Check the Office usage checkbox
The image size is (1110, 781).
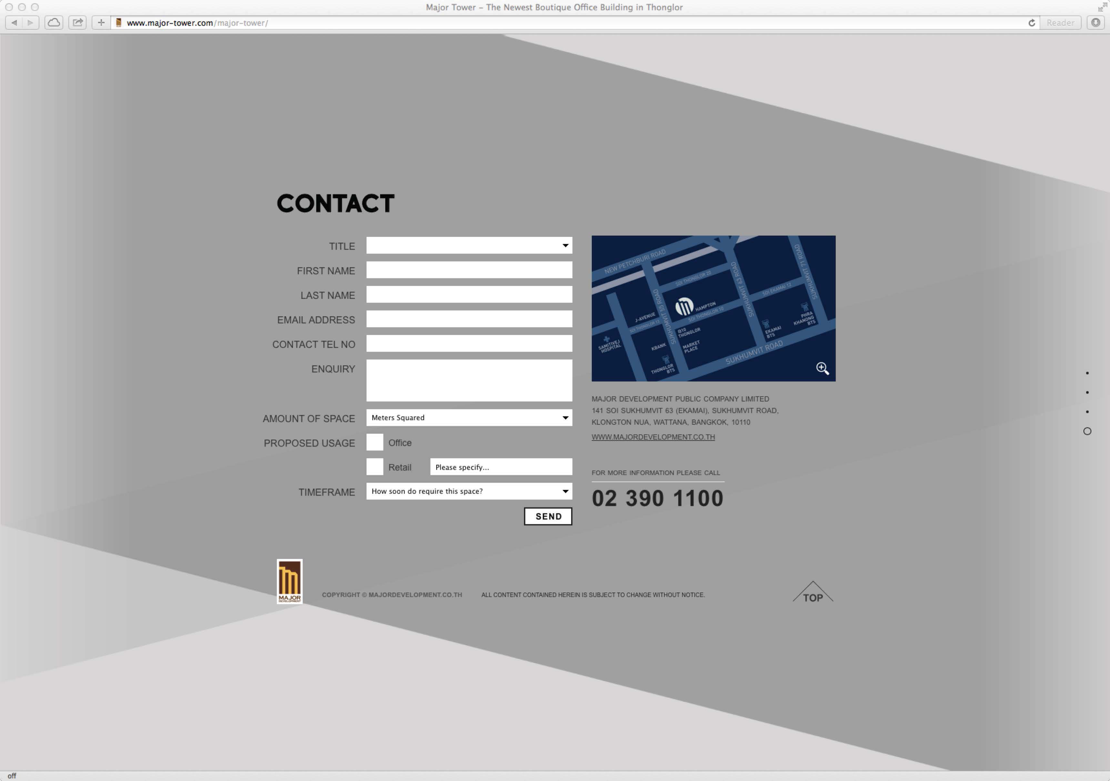click(375, 442)
